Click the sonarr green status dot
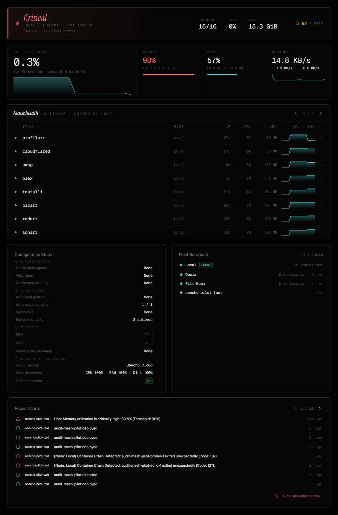The height and width of the screenshot is (515, 338). pos(16,232)
